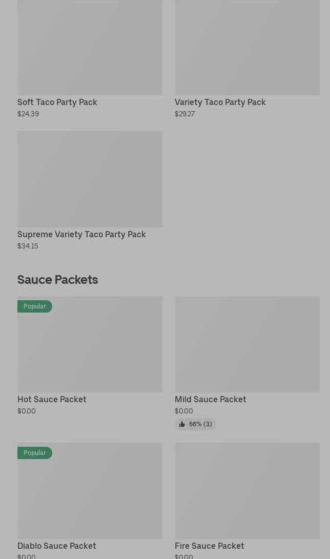
Task: Open the Variety Taco Party Pack name link
Action: (x=220, y=102)
